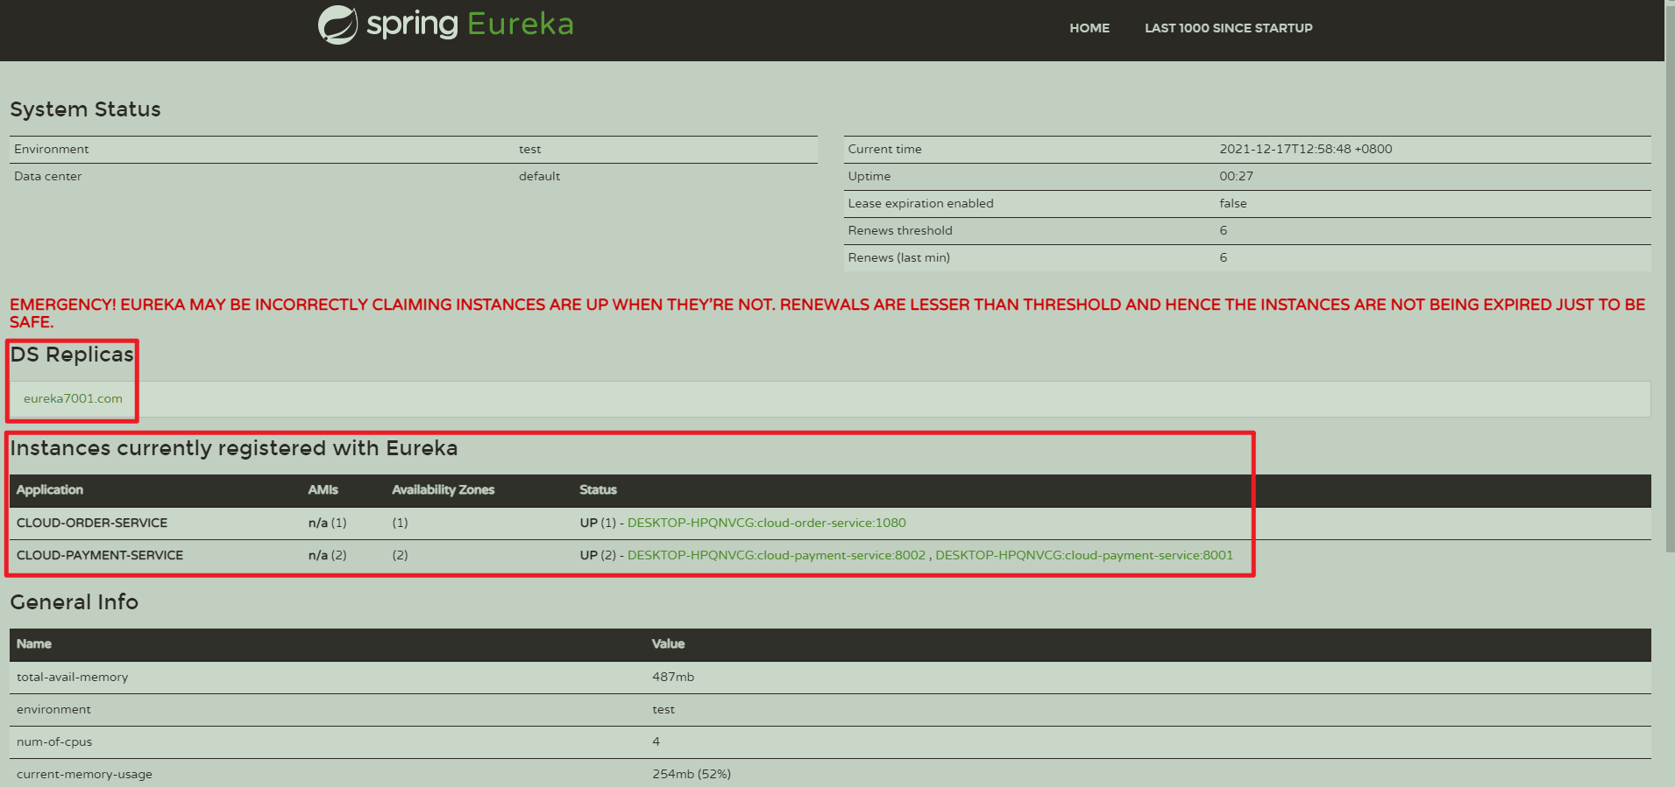1675x787 pixels.
Task: Click the Availability Zones column header
Action: [443, 490]
